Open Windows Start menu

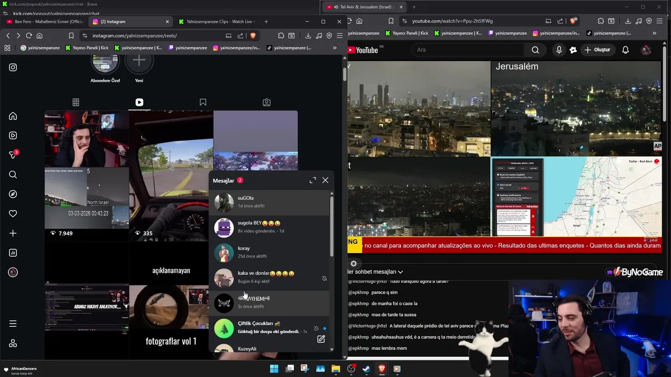point(274,369)
